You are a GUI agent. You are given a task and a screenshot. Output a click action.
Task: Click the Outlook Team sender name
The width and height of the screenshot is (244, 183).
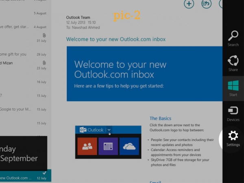78,17
